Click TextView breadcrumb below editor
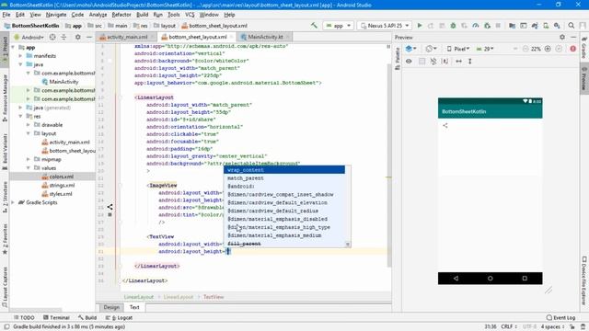The height and width of the screenshot is (331, 589). 214,297
